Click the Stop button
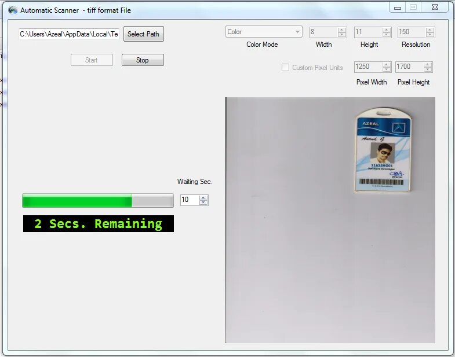The image size is (455, 357). [x=143, y=60]
